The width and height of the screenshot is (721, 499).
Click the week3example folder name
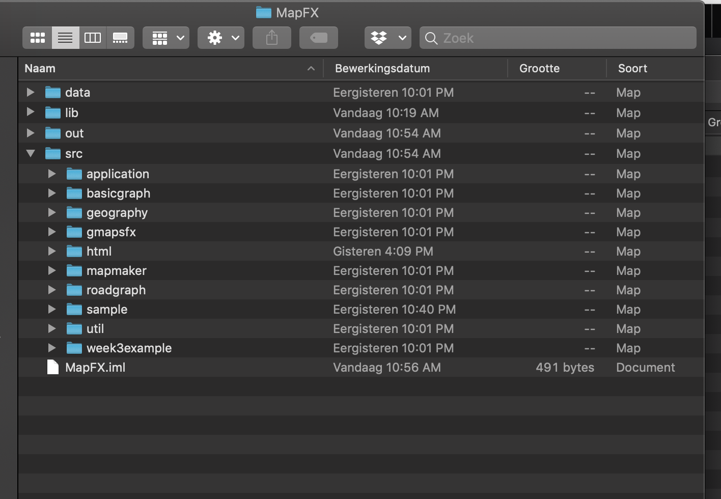(129, 348)
